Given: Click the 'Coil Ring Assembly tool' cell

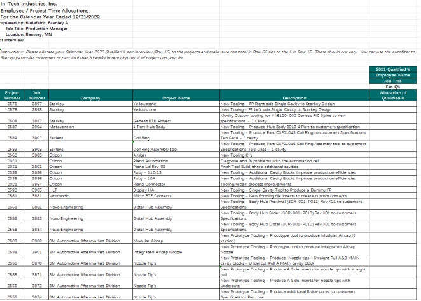Looking at the screenshot, I should (x=176, y=146).
